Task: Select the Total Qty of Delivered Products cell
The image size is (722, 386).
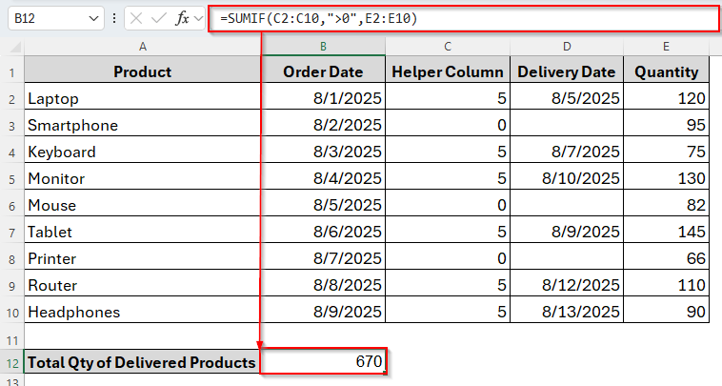Action: point(142,362)
